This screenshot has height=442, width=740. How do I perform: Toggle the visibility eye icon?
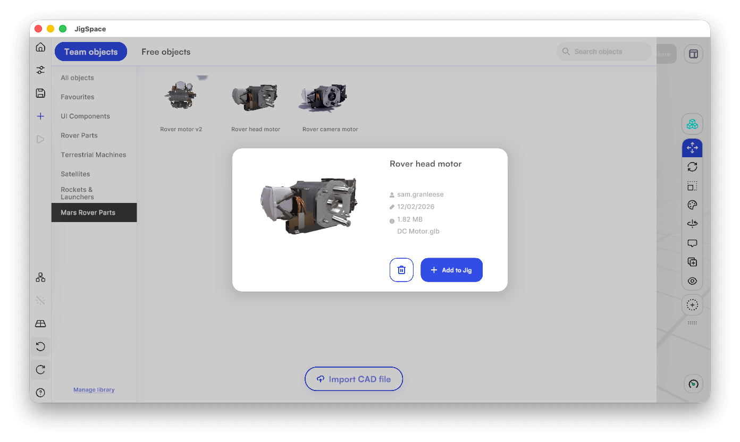692,281
